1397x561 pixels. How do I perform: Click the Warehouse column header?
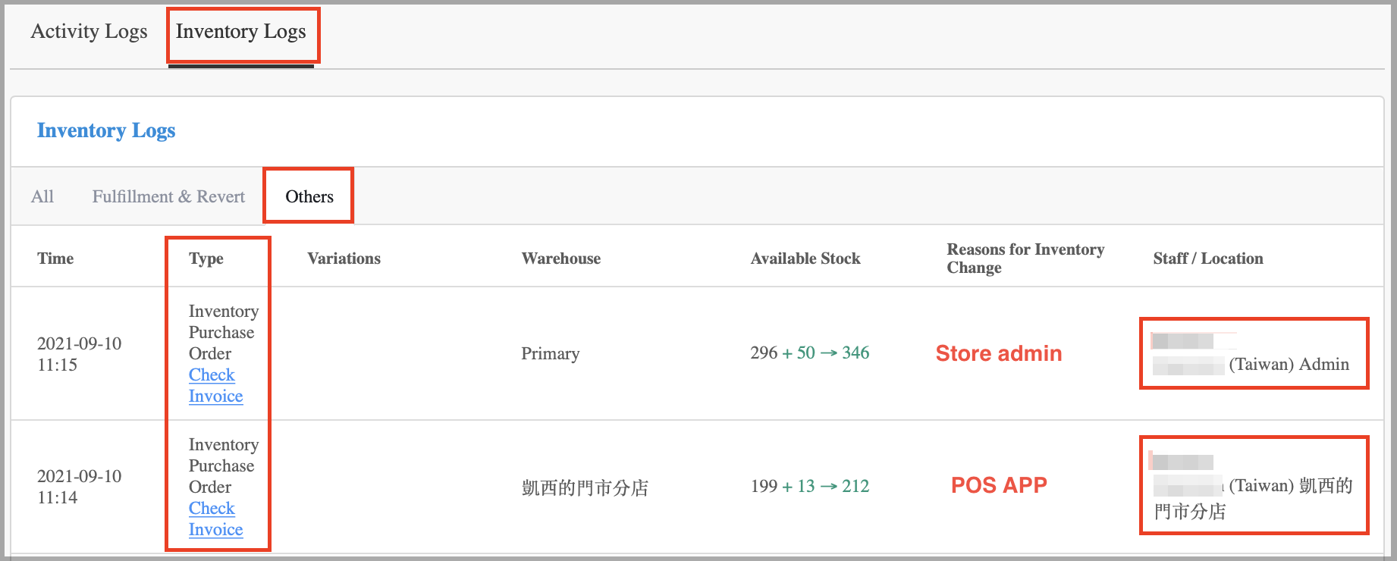[x=560, y=259]
